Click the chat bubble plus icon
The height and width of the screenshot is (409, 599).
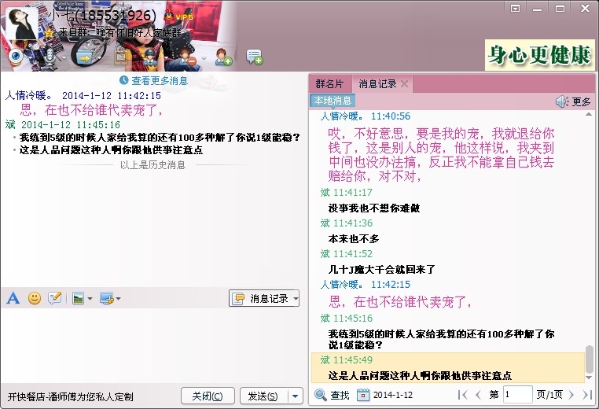pos(254,57)
